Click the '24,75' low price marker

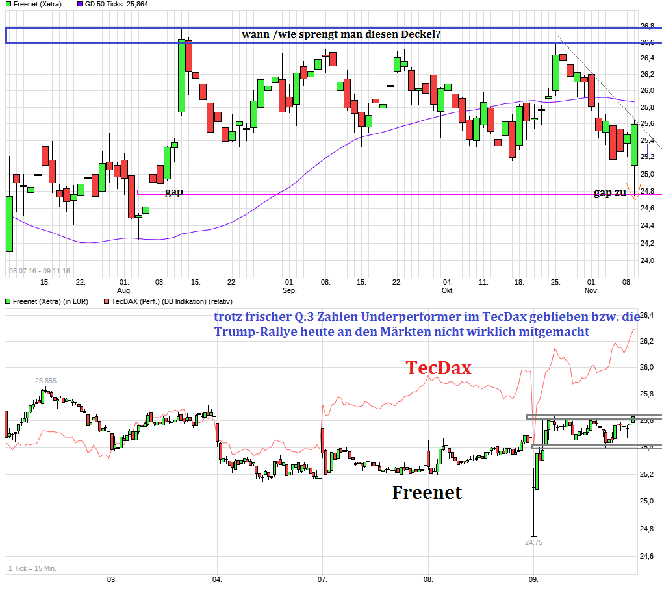[533, 542]
